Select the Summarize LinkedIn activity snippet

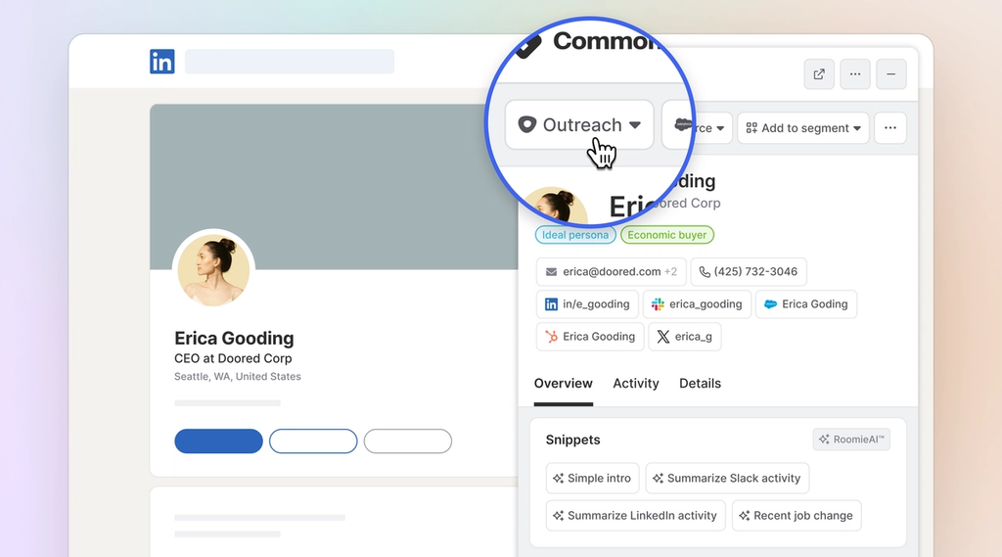(x=636, y=516)
